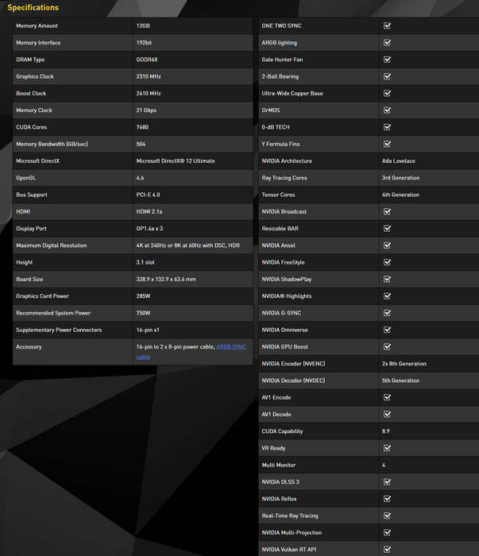Viewport: 479px width, 556px height.
Task: Click the NVIDIA Multi-Projection check icon
Action: click(387, 533)
